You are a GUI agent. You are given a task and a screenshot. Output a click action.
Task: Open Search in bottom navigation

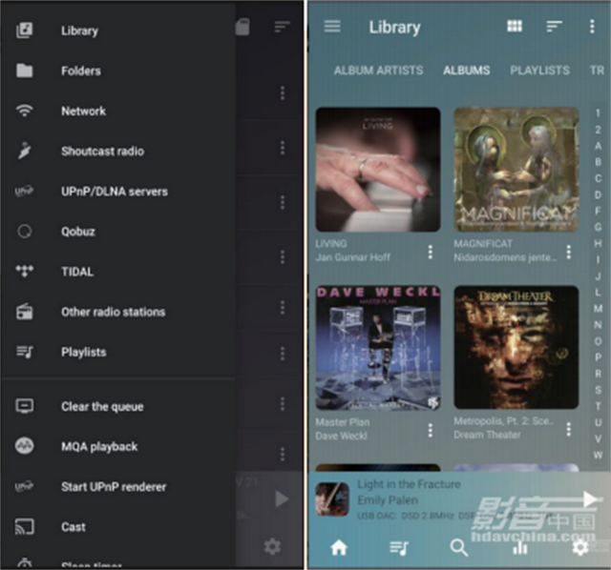pos(459,548)
